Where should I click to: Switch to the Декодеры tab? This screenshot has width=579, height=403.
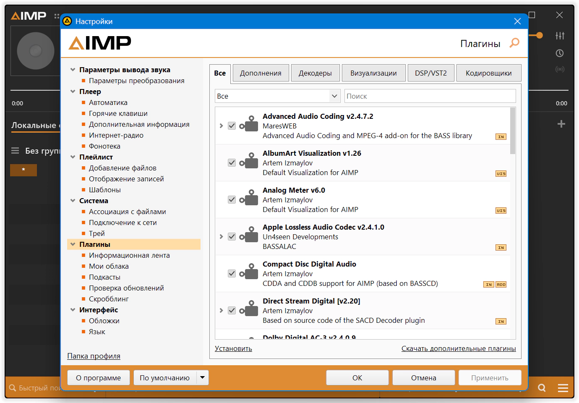pyautogui.click(x=315, y=73)
